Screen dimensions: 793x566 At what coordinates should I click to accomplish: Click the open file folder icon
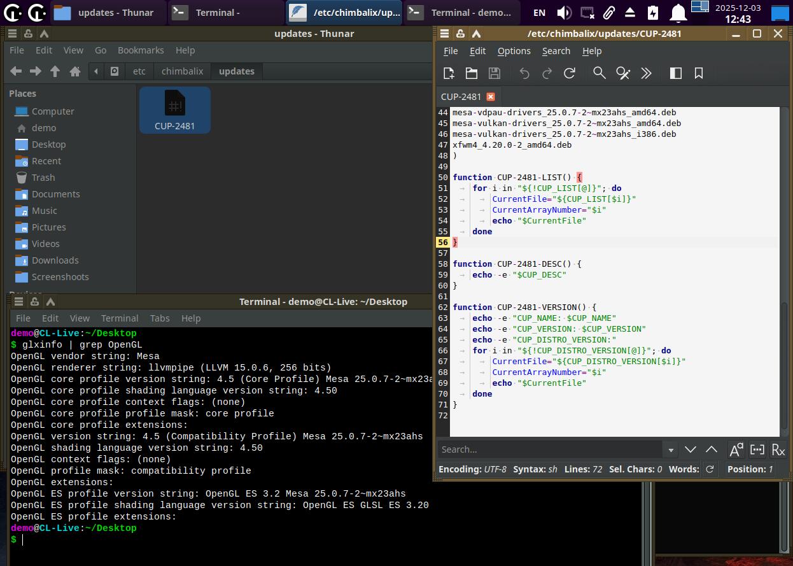472,73
